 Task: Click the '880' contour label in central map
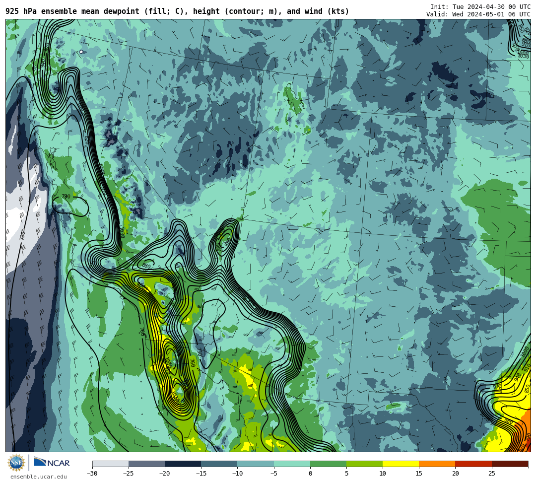click(146, 266)
